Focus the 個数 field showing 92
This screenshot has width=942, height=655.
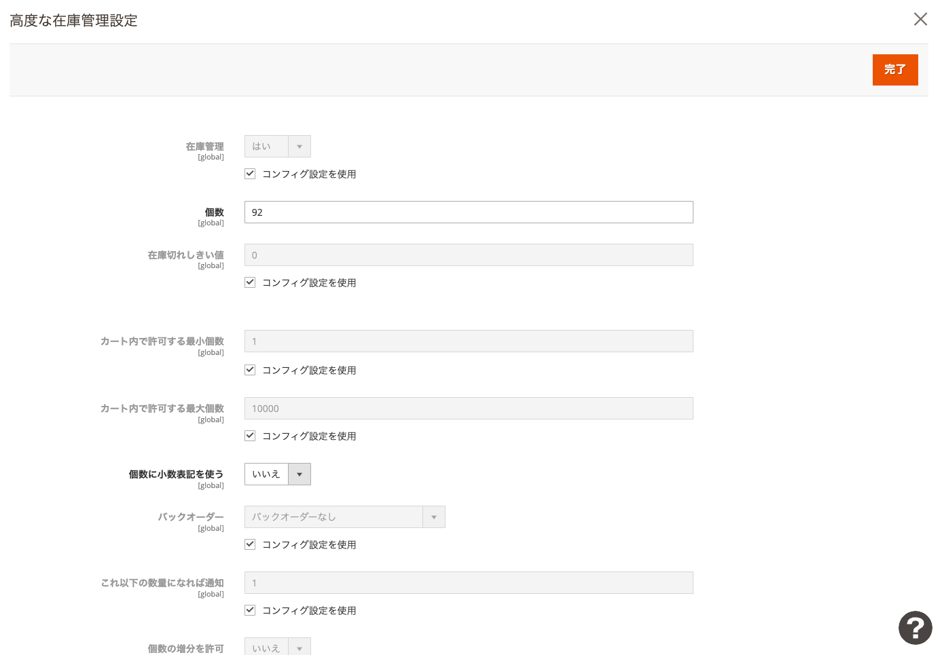(469, 212)
